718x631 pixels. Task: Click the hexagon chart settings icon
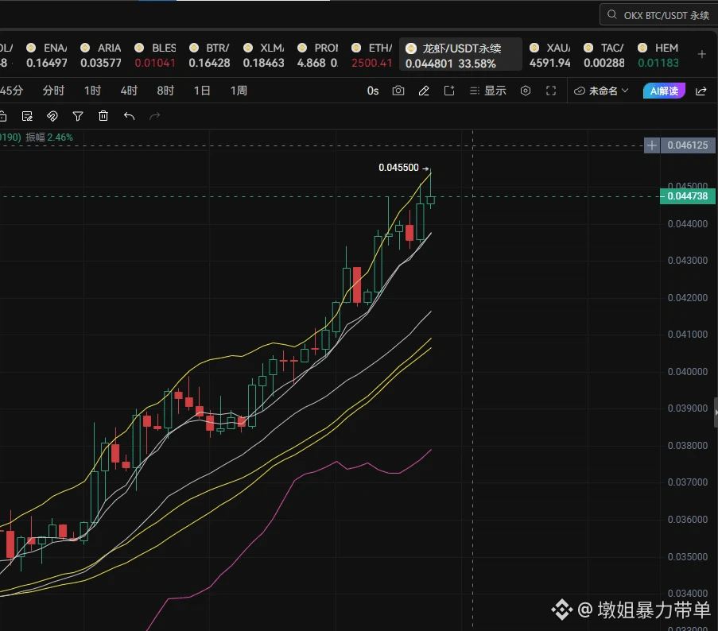526,91
